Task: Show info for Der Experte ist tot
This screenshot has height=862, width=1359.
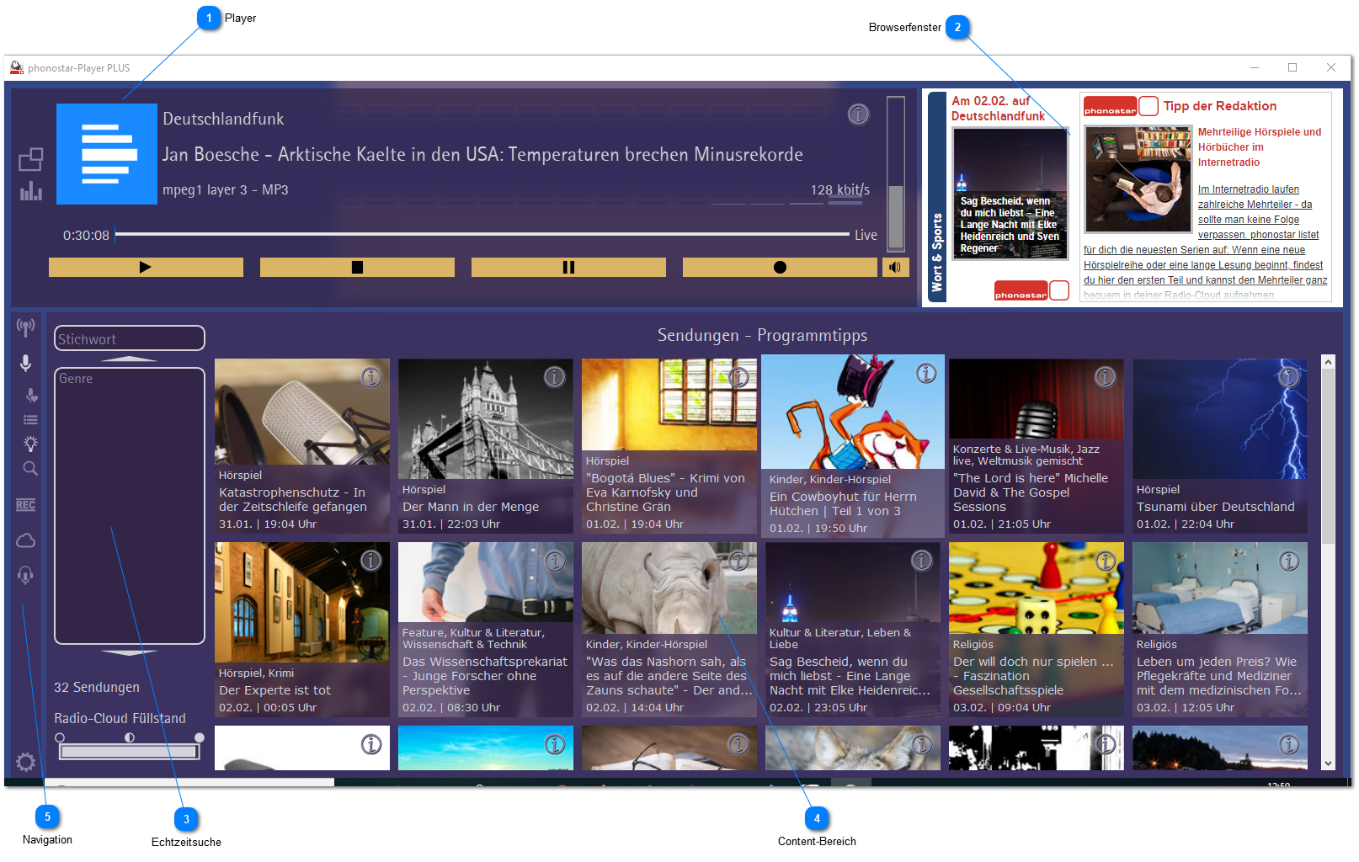Action: point(371,561)
